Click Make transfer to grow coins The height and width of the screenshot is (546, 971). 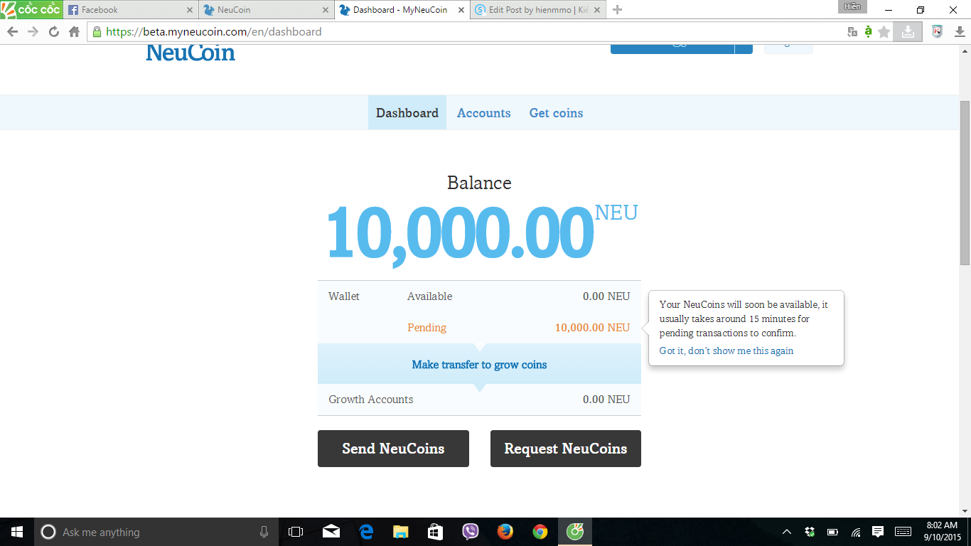(x=479, y=365)
